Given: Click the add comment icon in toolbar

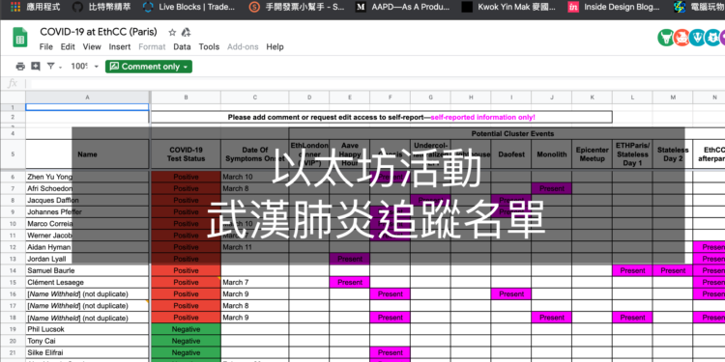Looking at the screenshot, I should [36, 67].
